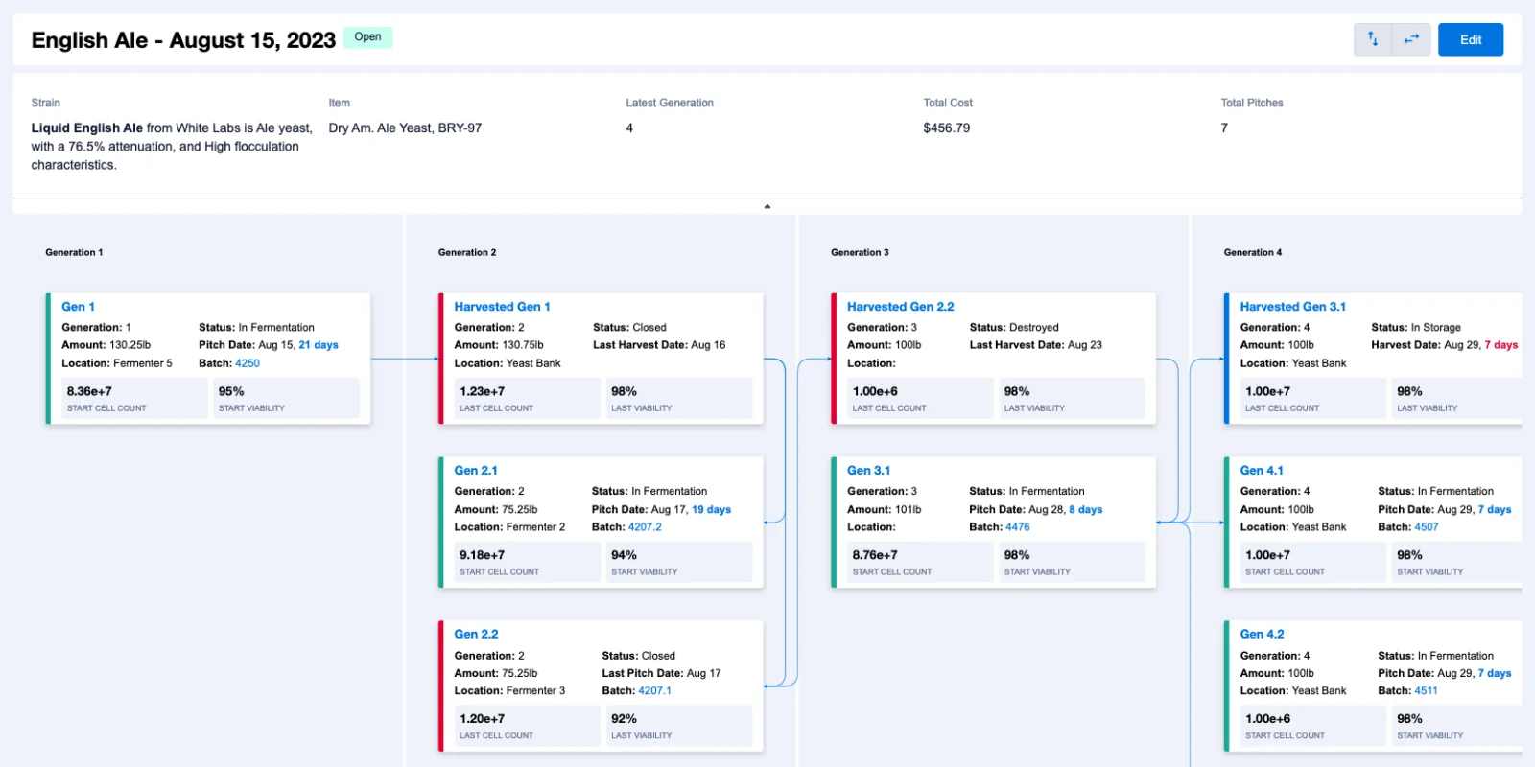This screenshot has height=767, width=1535.
Task: Open Harvested Gen 2.2 card
Action: tap(900, 307)
